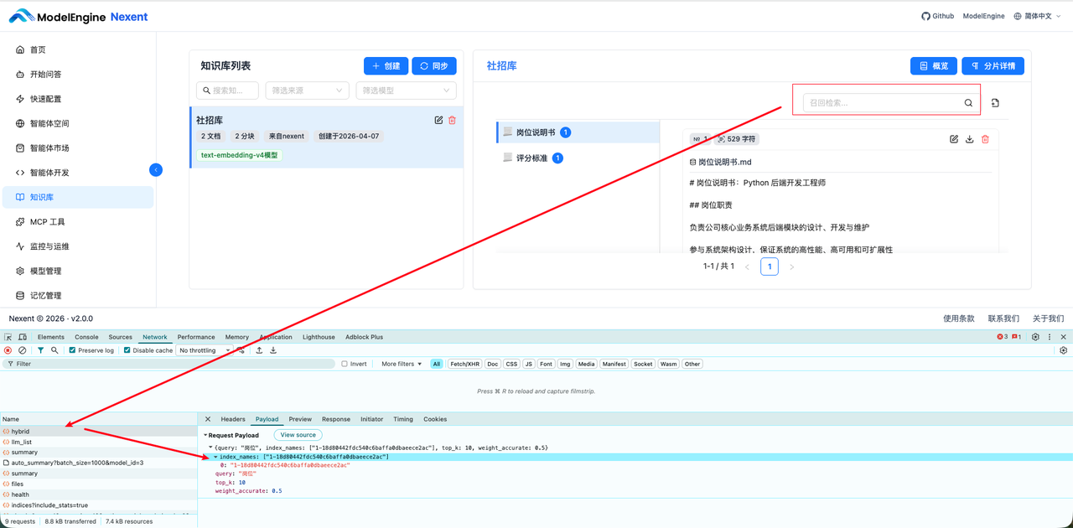Toggle the network filter funnel icon
Screen dimensions: 1073x528
tap(40, 350)
